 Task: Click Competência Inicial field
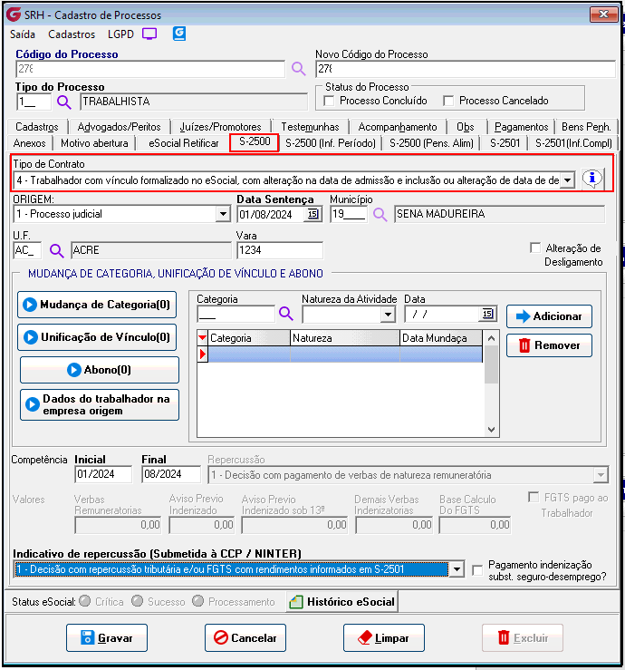click(103, 474)
